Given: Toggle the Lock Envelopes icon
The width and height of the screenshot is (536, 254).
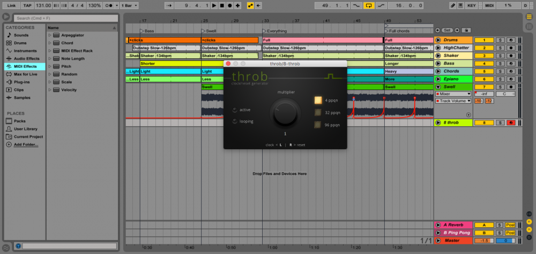Looking at the screenshot, I should (467, 30).
